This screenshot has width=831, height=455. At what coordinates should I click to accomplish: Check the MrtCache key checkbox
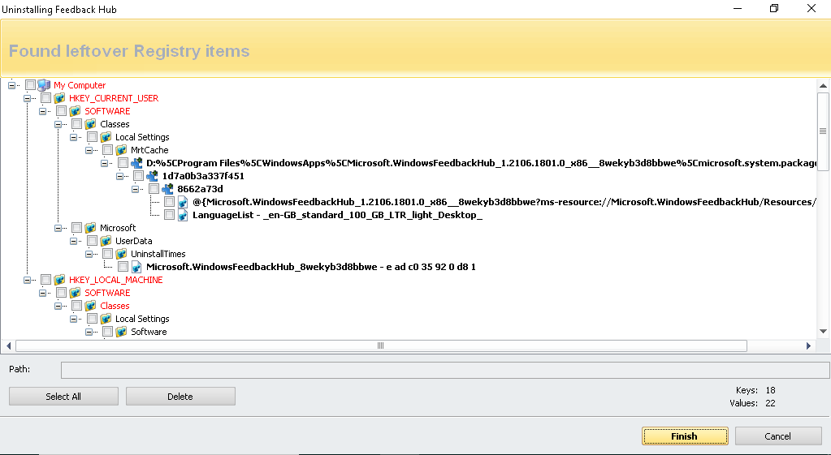tap(107, 150)
